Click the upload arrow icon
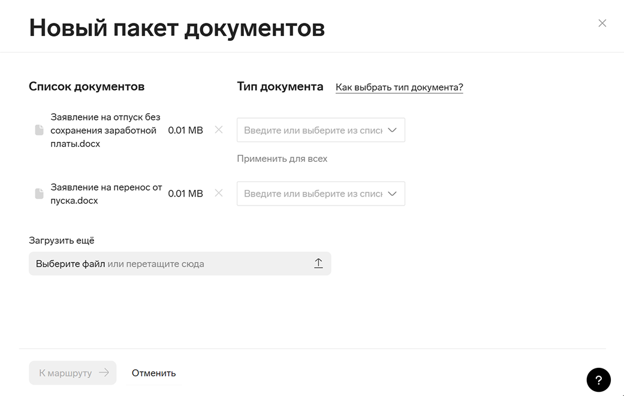Viewport: 624px width, 396px height. [318, 263]
